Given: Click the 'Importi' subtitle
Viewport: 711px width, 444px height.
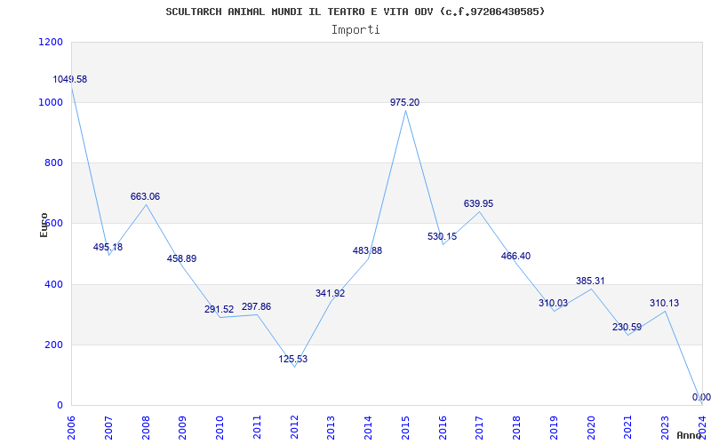Looking at the screenshot, I should coord(355,30).
